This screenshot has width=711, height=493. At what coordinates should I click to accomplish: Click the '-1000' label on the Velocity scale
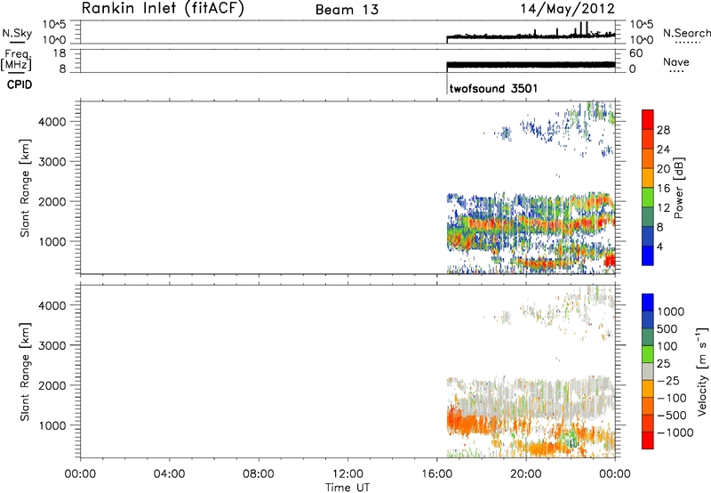675,432
